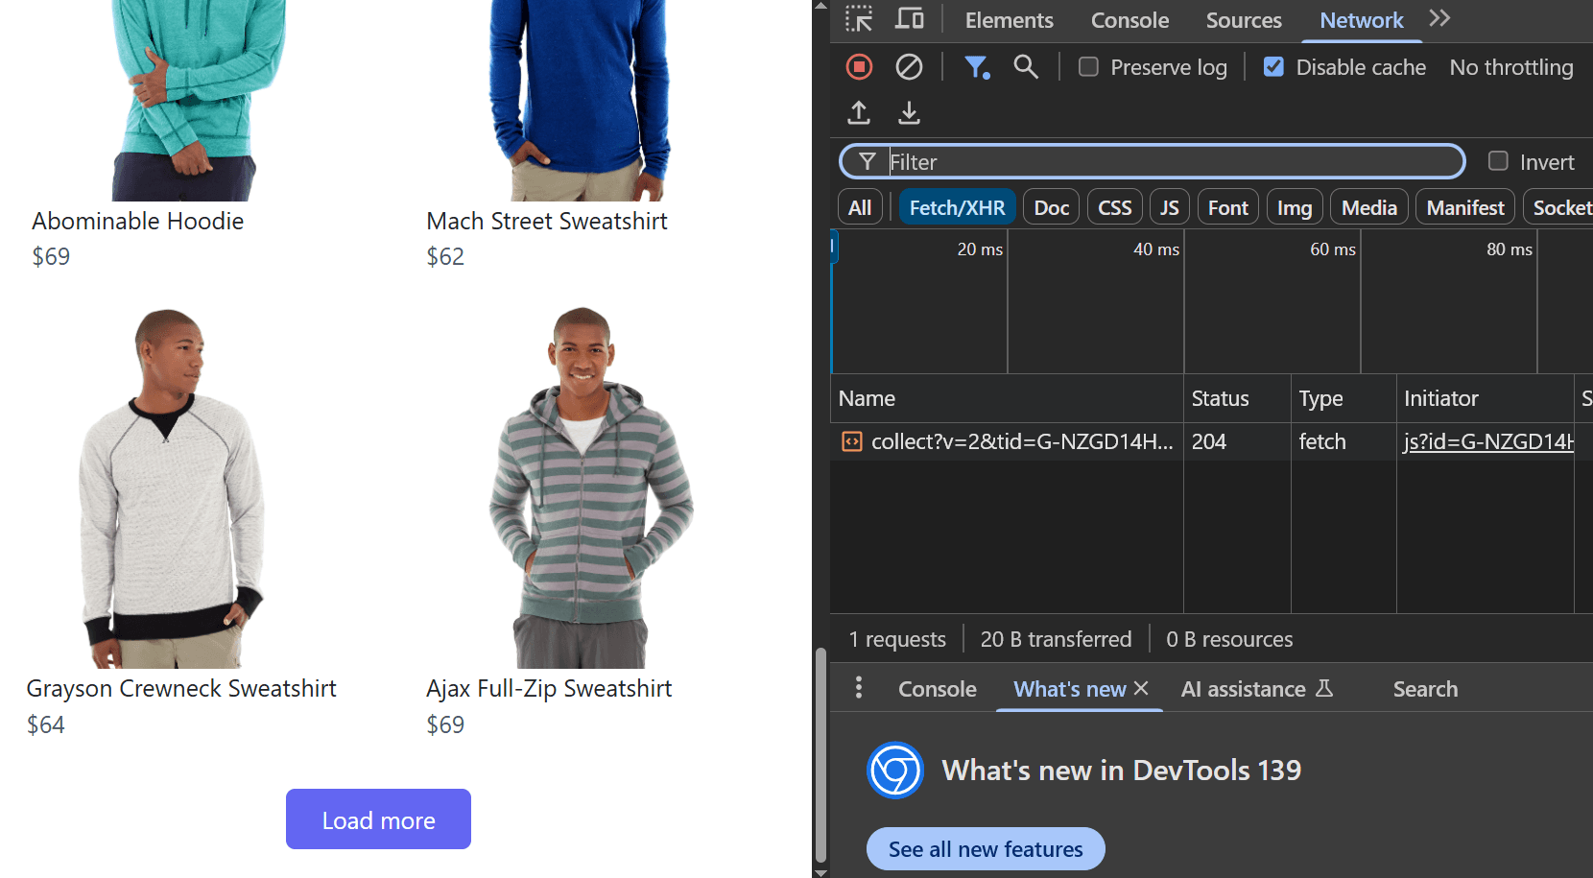Viewport: 1593px width, 878px height.
Task: Switch to the Sources tab
Action: click(1243, 20)
